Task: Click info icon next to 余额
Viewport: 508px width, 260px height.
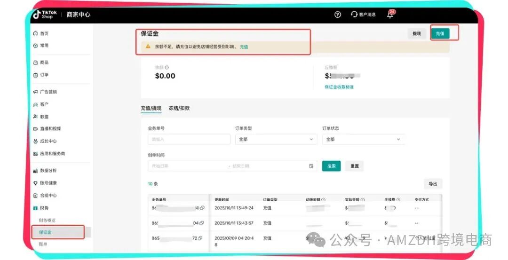Action: (167, 68)
